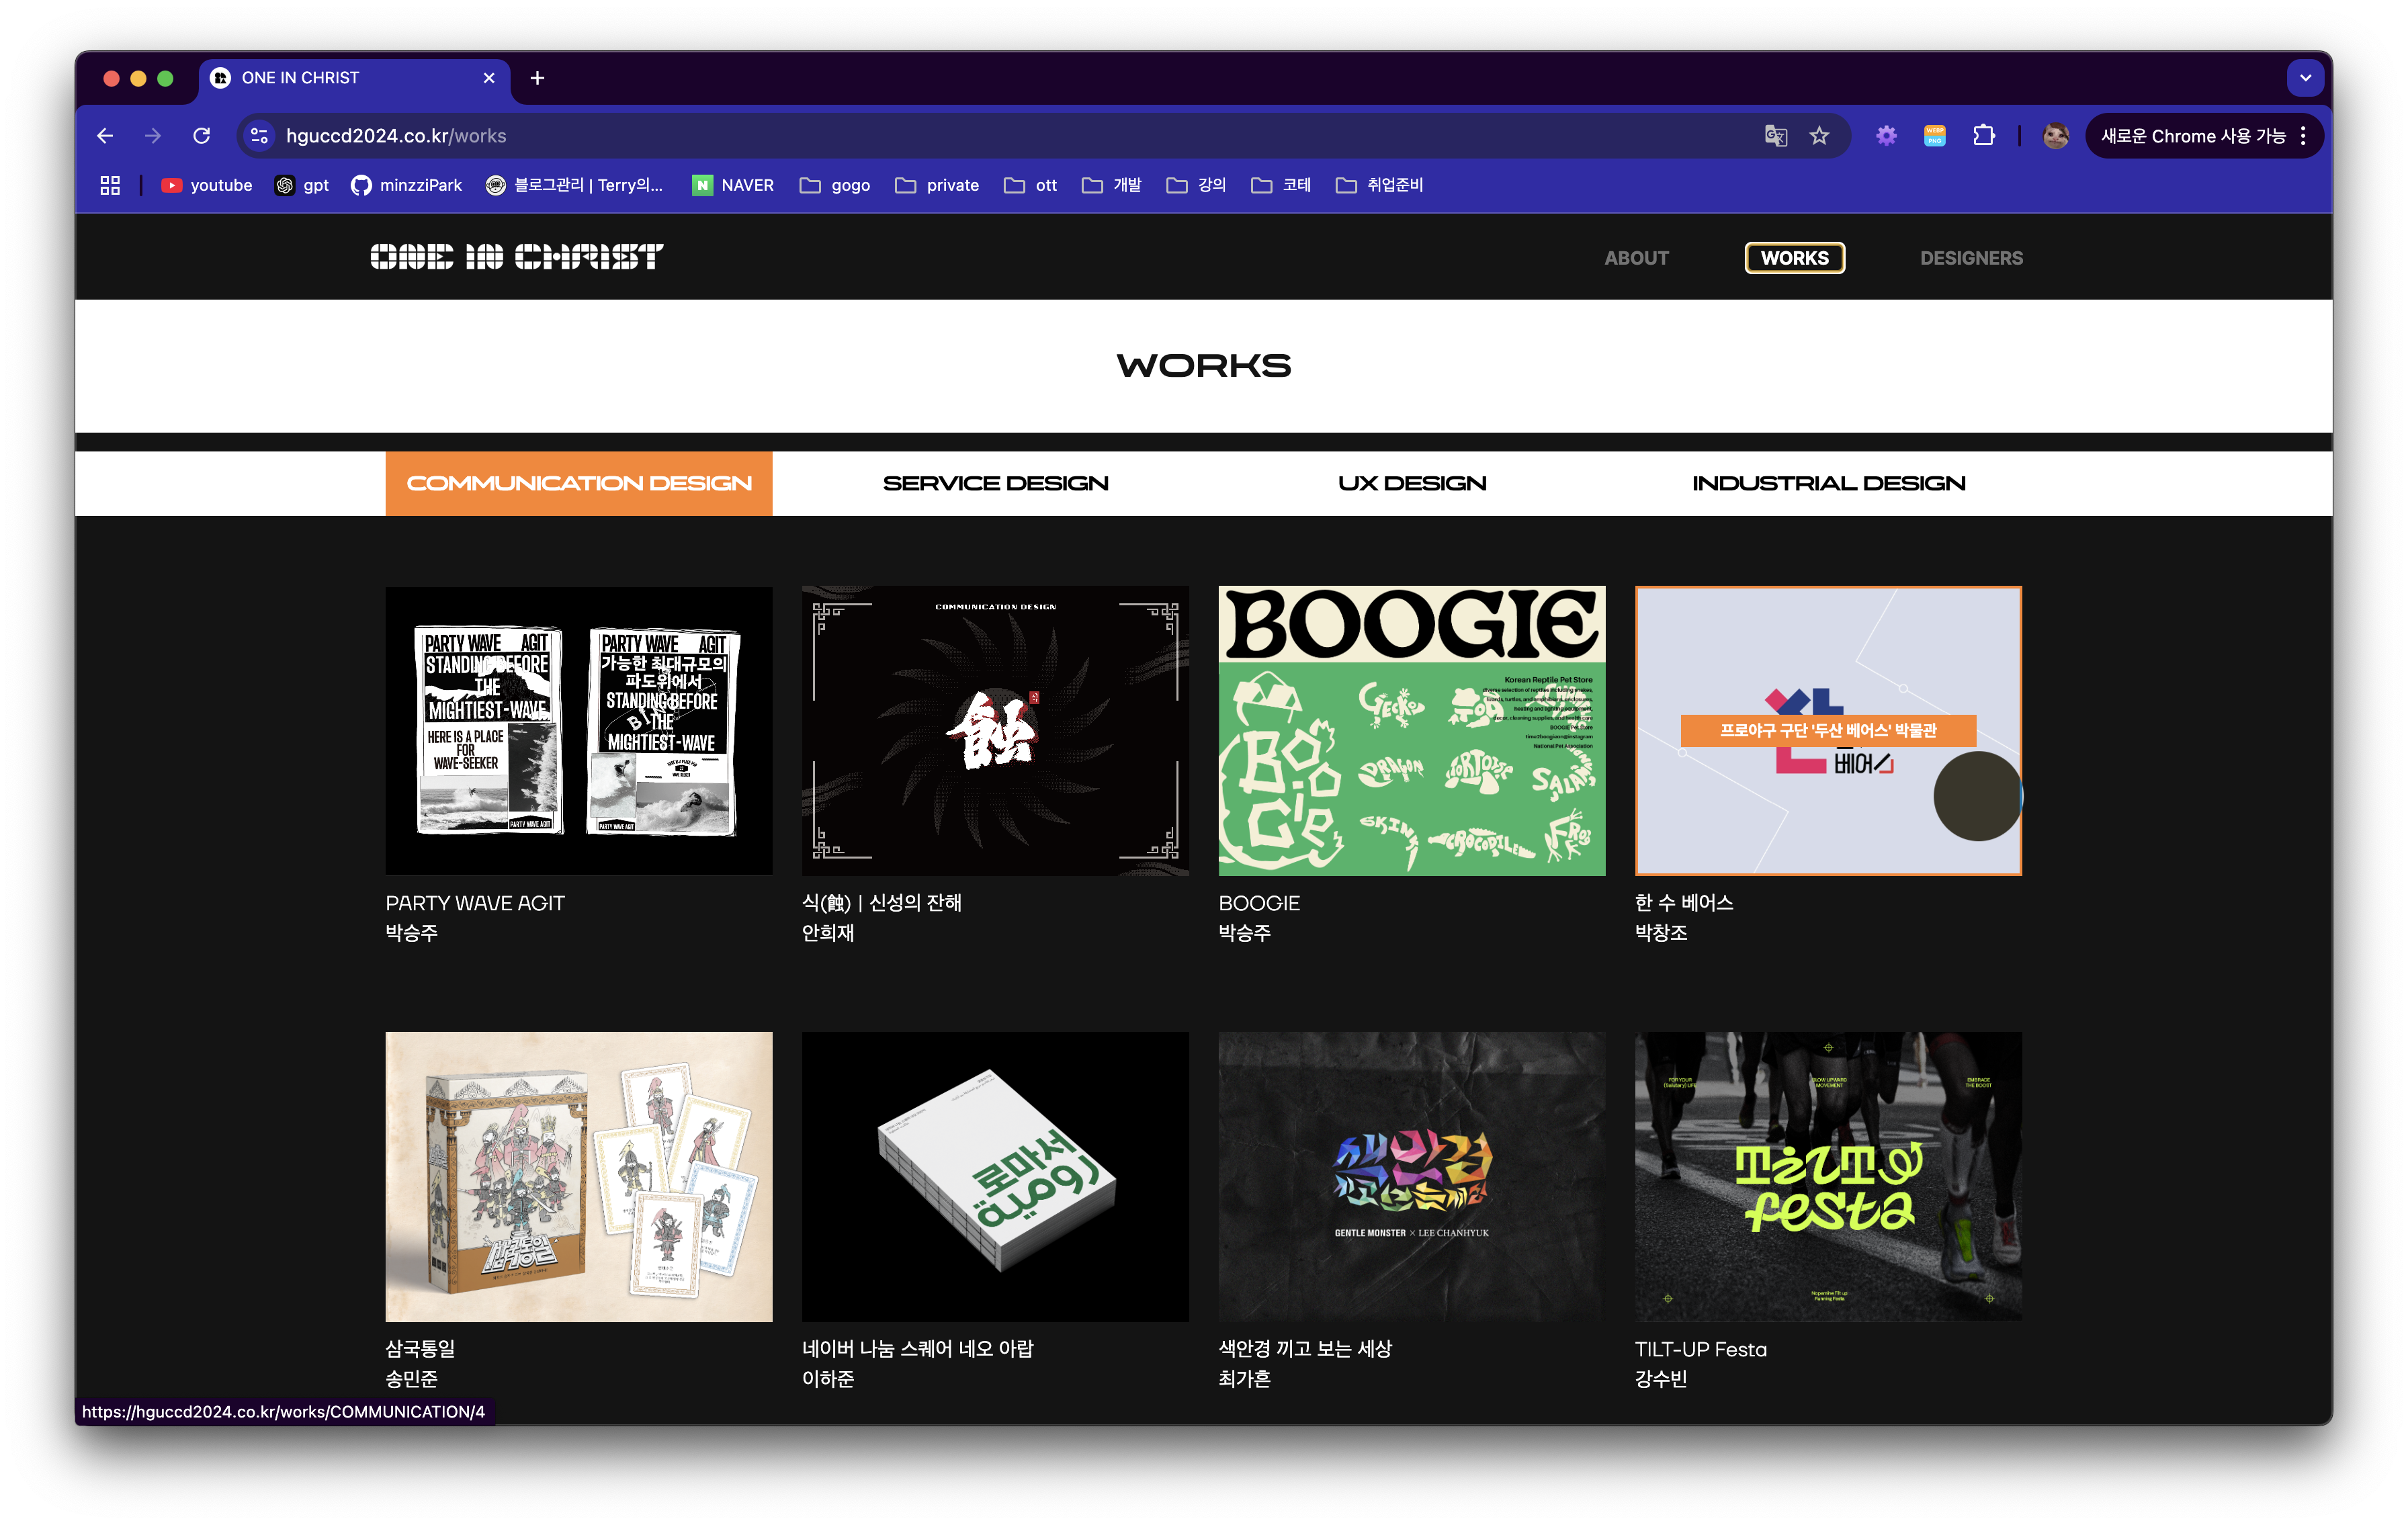The image size is (2408, 1525).
Task: Bookmark page with star icon
Action: (1819, 136)
